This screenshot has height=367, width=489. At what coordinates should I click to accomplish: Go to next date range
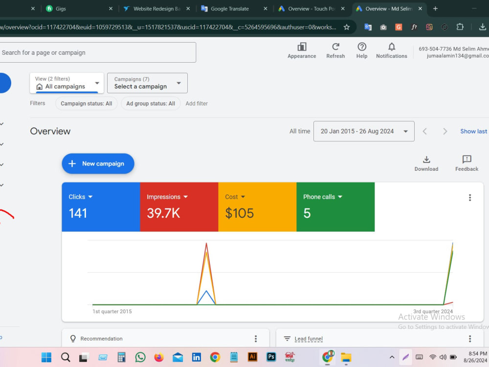pos(445,131)
